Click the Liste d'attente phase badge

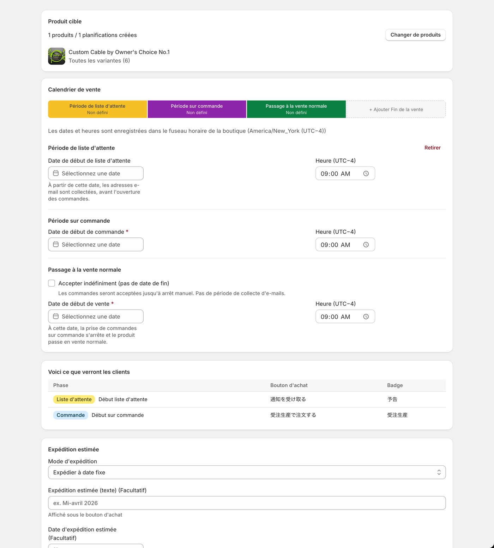coord(74,399)
